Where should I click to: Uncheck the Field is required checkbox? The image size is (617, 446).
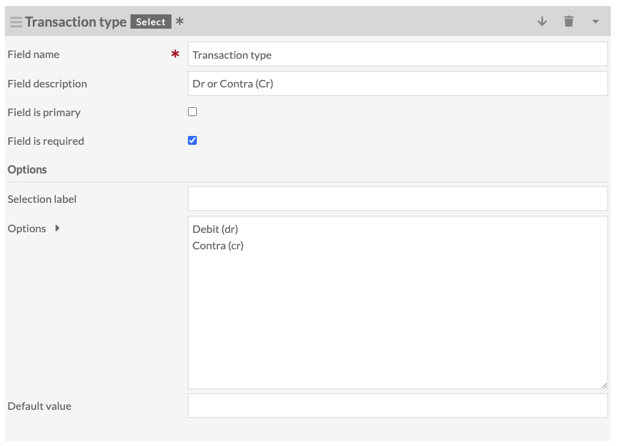(x=192, y=140)
